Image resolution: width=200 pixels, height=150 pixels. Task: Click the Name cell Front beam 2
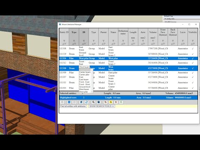click(x=112, y=63)
